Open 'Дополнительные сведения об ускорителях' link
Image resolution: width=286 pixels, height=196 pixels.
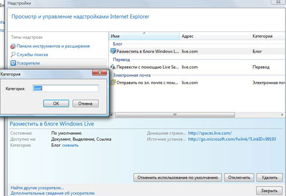[53, 193]
